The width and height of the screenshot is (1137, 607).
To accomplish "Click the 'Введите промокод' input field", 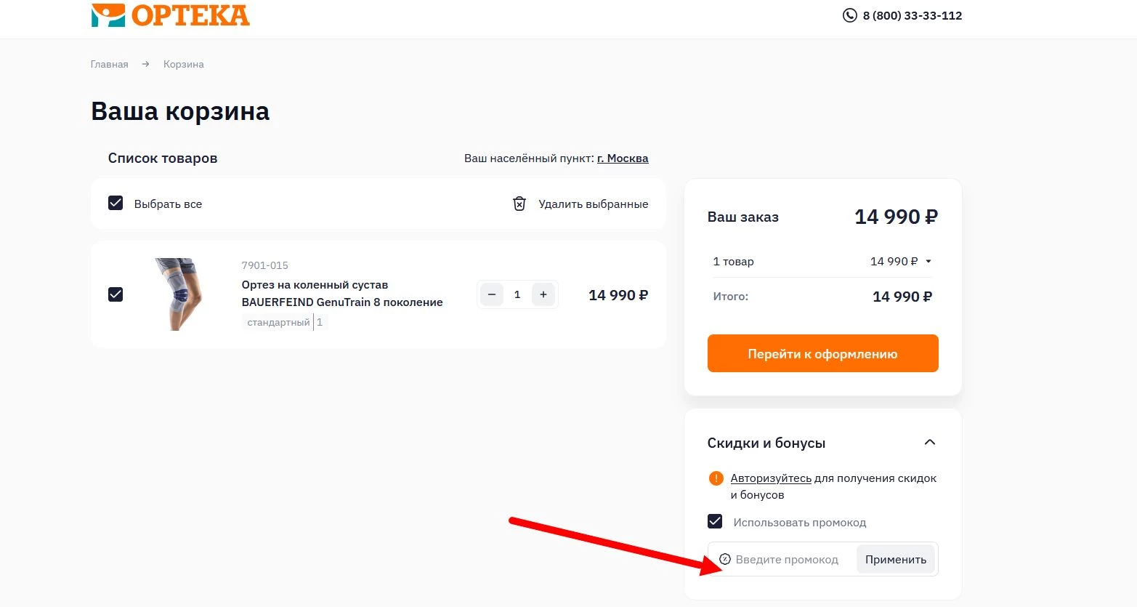I will coord(788,559).
